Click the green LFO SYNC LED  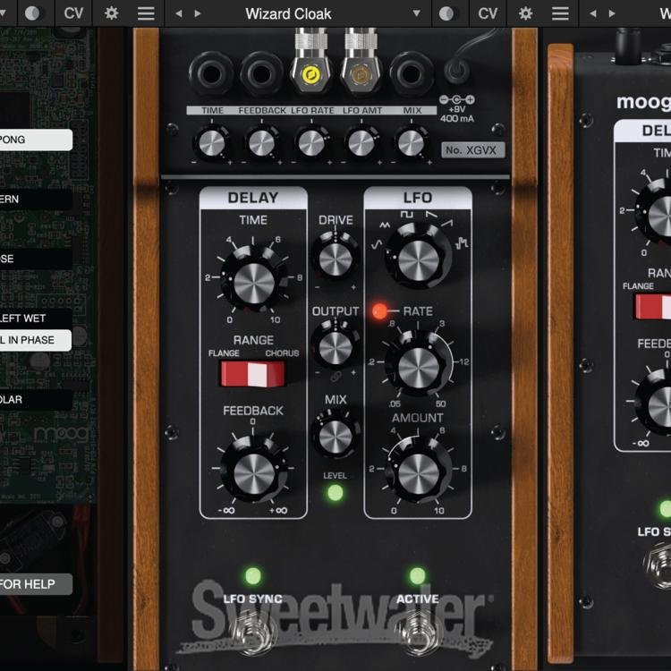(253, 575)
